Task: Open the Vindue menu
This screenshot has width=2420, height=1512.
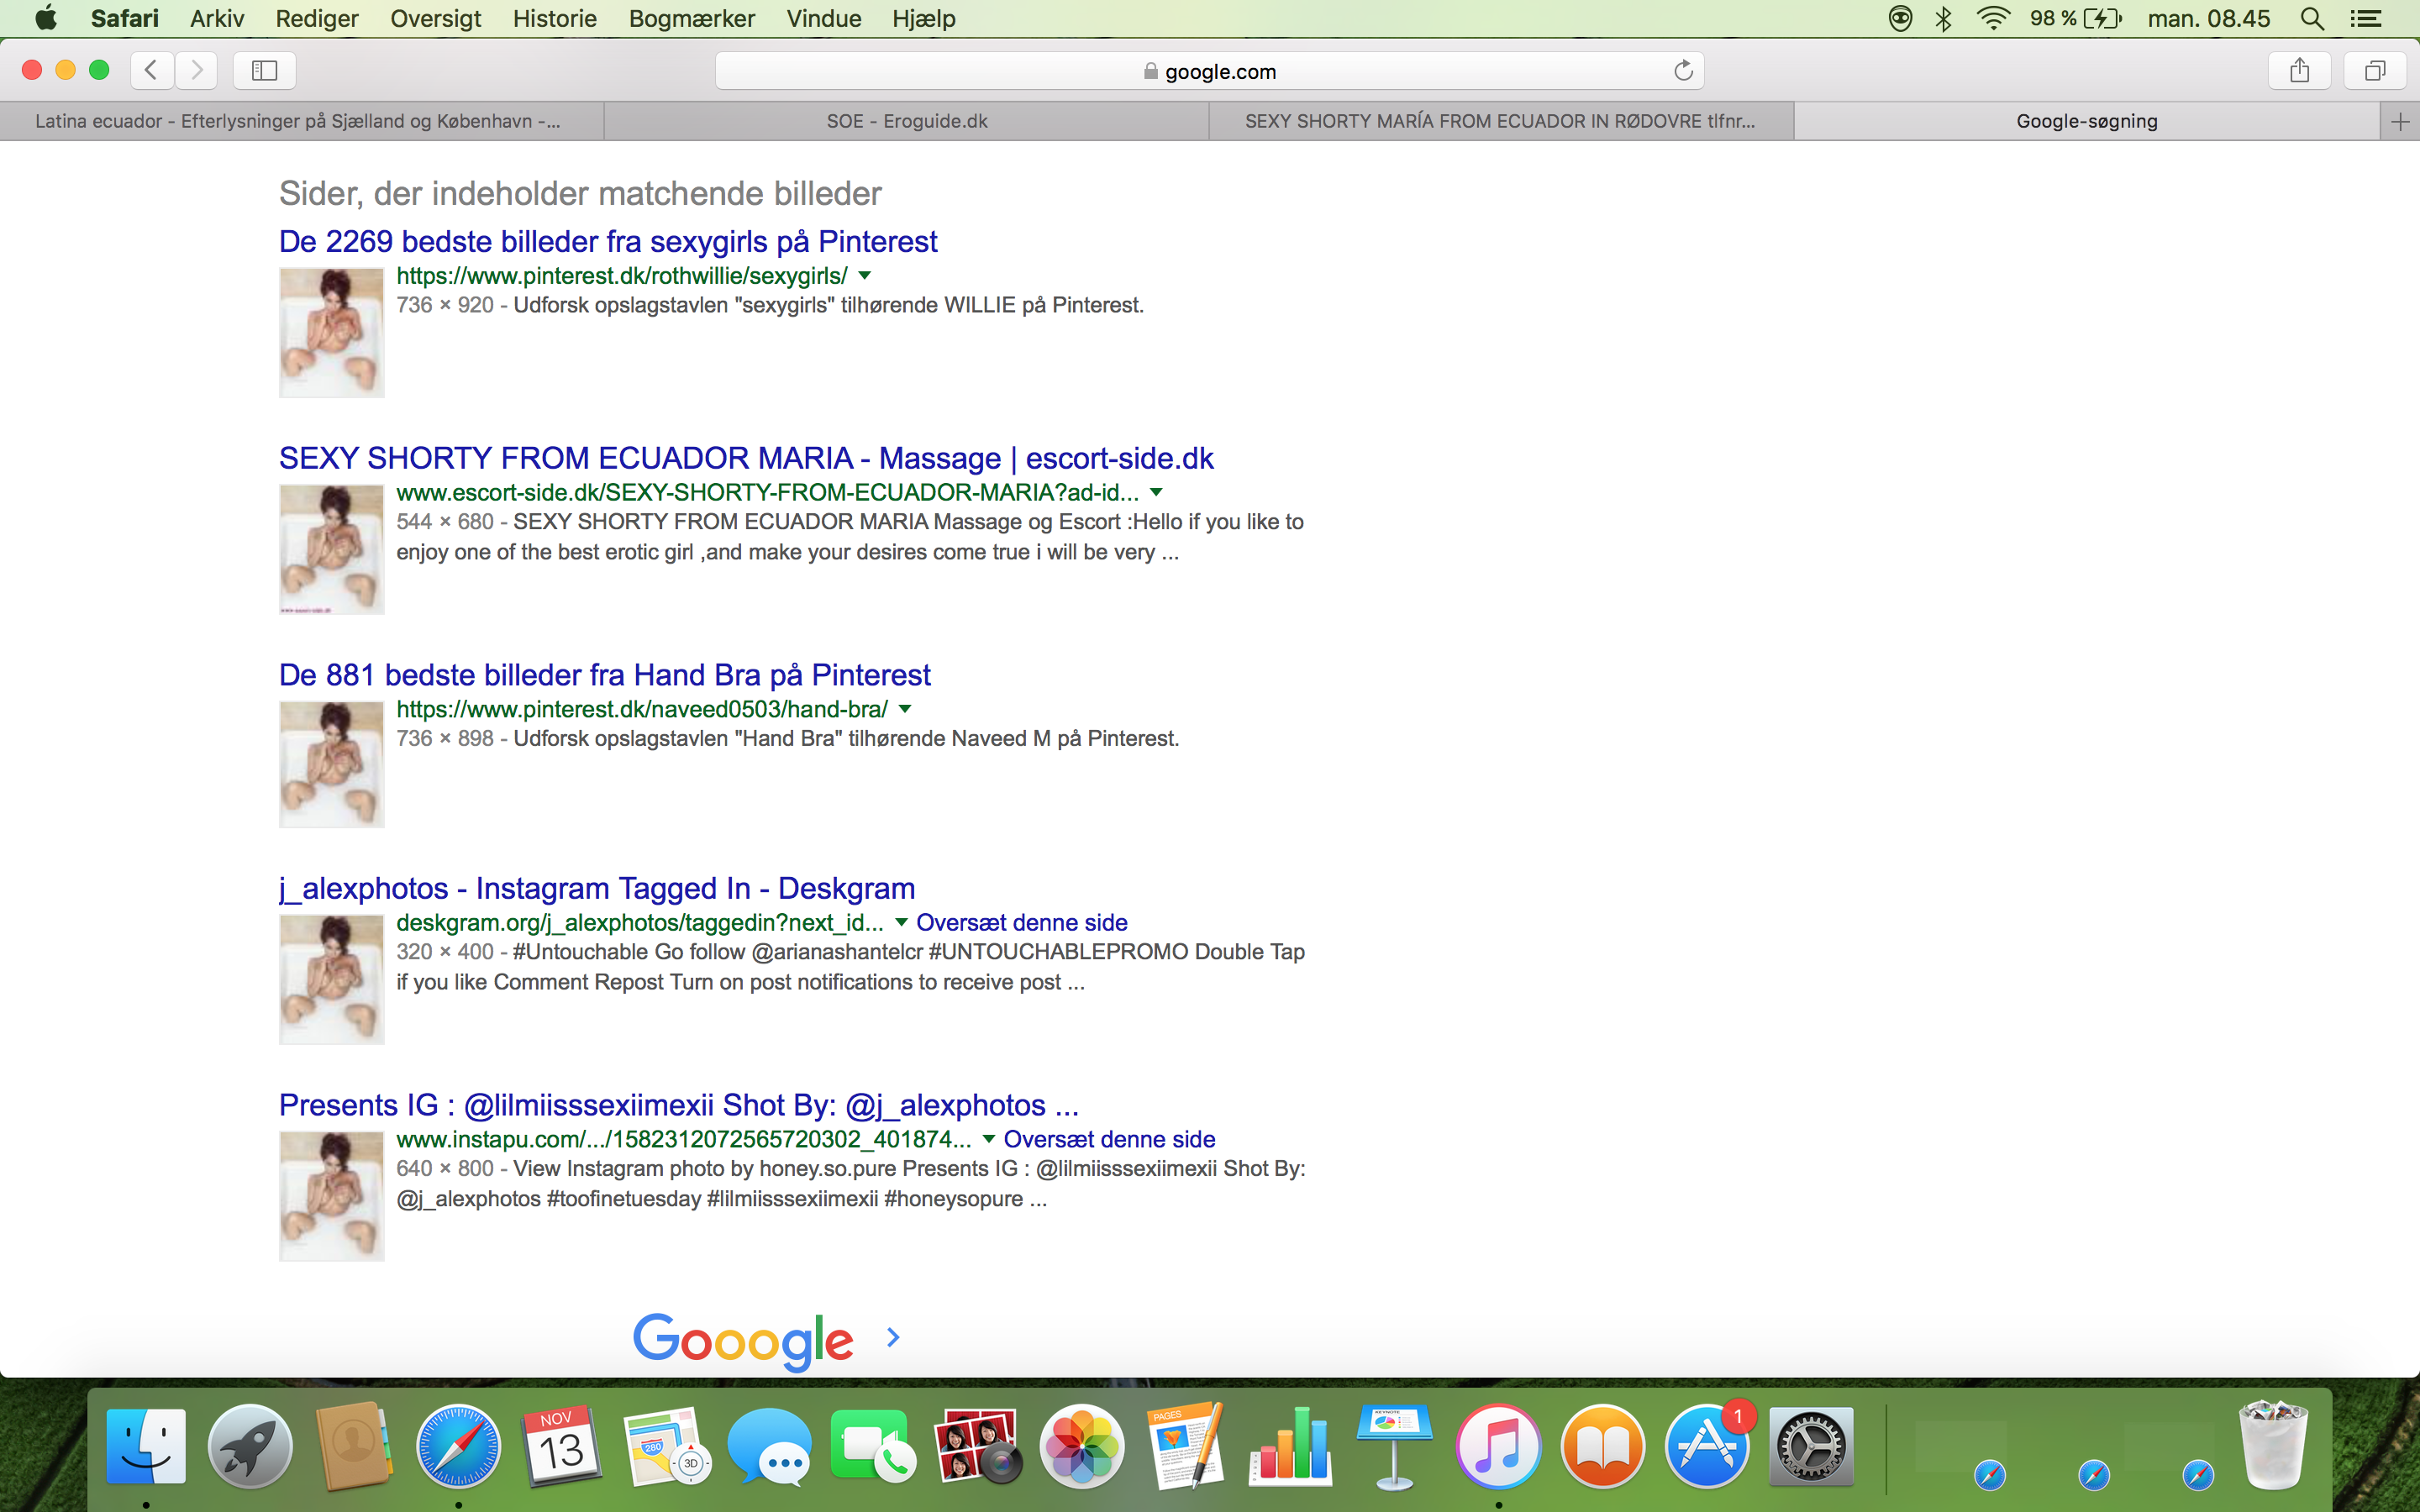Action: pos(823,18)
